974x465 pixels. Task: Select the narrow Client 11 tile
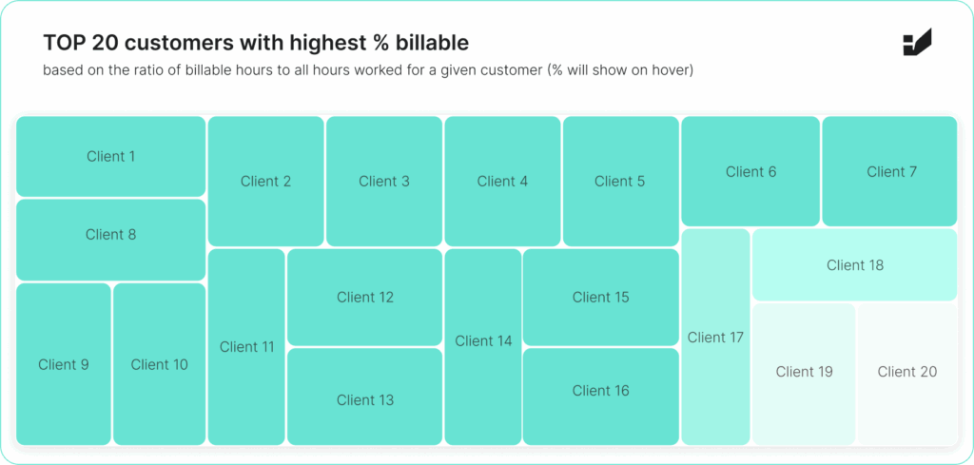pyautogui.click(x=246, y=347)
